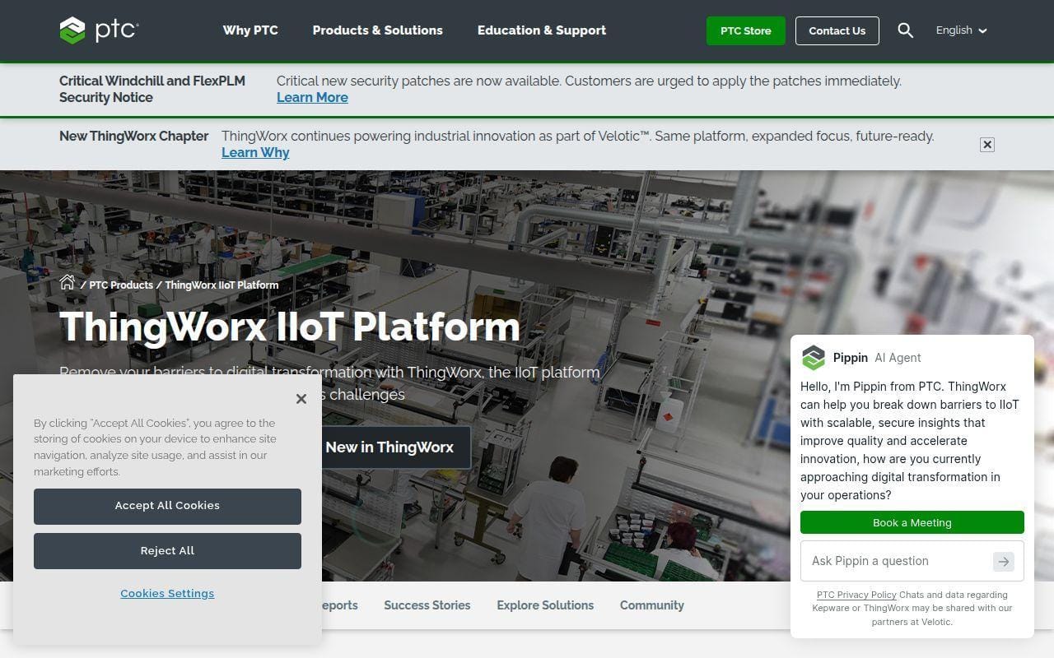Viewport: 1054px width, 658px height.
Task: Click the PTC logo in the header
Action: click(99, 30)
